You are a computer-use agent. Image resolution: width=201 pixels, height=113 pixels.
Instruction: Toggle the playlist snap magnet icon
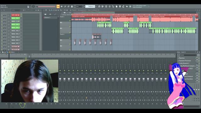(46, 10)
